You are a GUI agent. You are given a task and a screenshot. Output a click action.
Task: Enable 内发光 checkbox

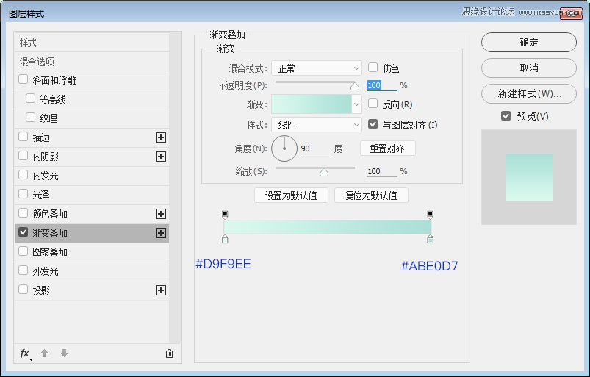pyautogui.click(x=24, y=175)
